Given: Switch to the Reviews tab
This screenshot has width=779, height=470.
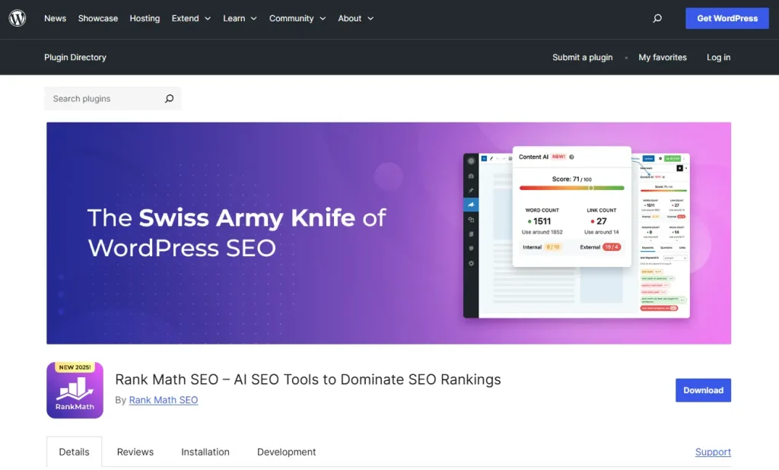Looking at the screenshot, I should 135,452.
